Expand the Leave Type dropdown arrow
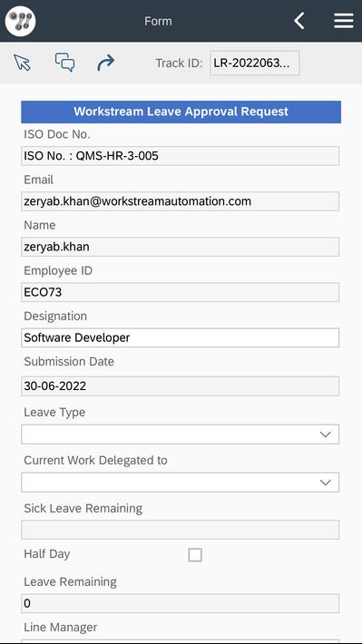 pos(325,434)
